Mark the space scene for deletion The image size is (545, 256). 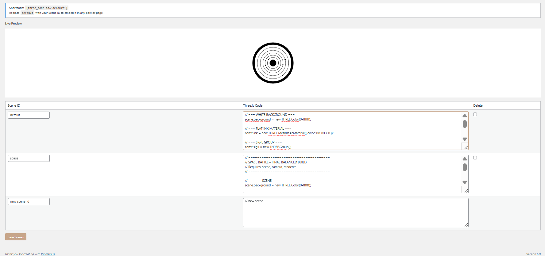point(475,158)
